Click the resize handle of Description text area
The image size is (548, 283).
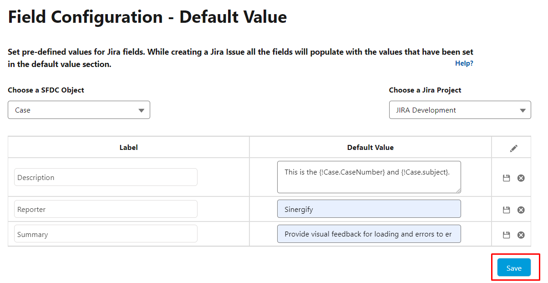458,190
